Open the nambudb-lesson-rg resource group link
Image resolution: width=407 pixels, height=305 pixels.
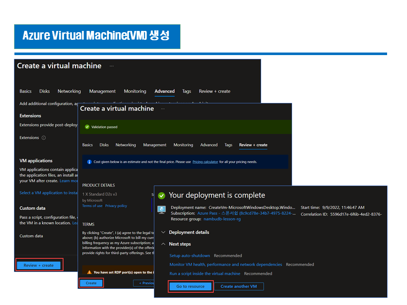click(222, 219)
